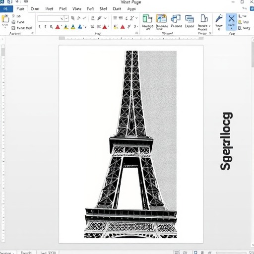254x254 pixels.
Task: Expand the dropdown beside the pen icon
Action: click(105, 18)
